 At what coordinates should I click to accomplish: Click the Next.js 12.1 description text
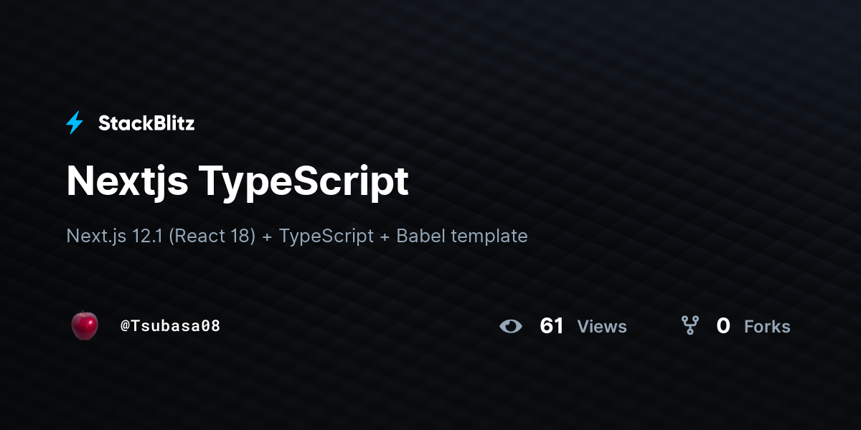[115, 236]
